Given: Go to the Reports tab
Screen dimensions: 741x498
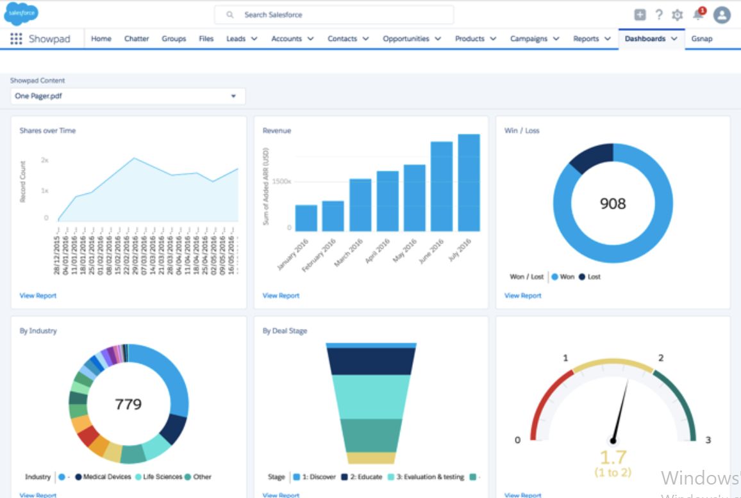Looking at the screenshot, I should point(587,38).
